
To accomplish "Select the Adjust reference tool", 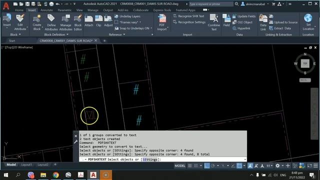I will (108, 20).
